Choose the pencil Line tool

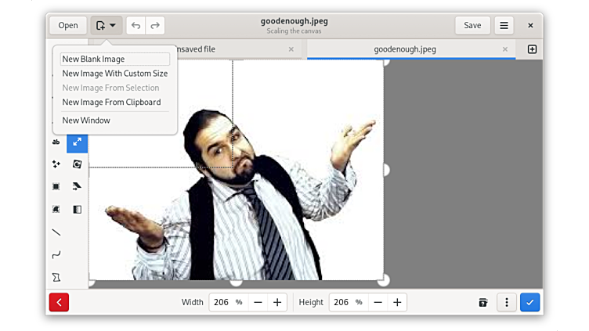(56, 232)
